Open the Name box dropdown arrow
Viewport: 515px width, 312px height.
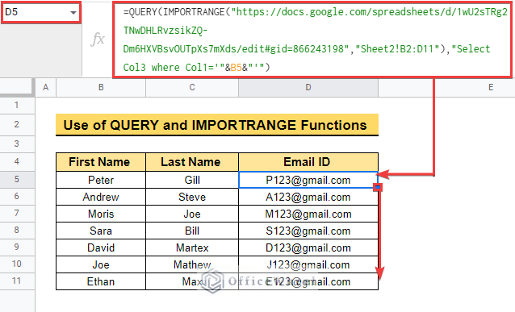(x=73, y=13)
